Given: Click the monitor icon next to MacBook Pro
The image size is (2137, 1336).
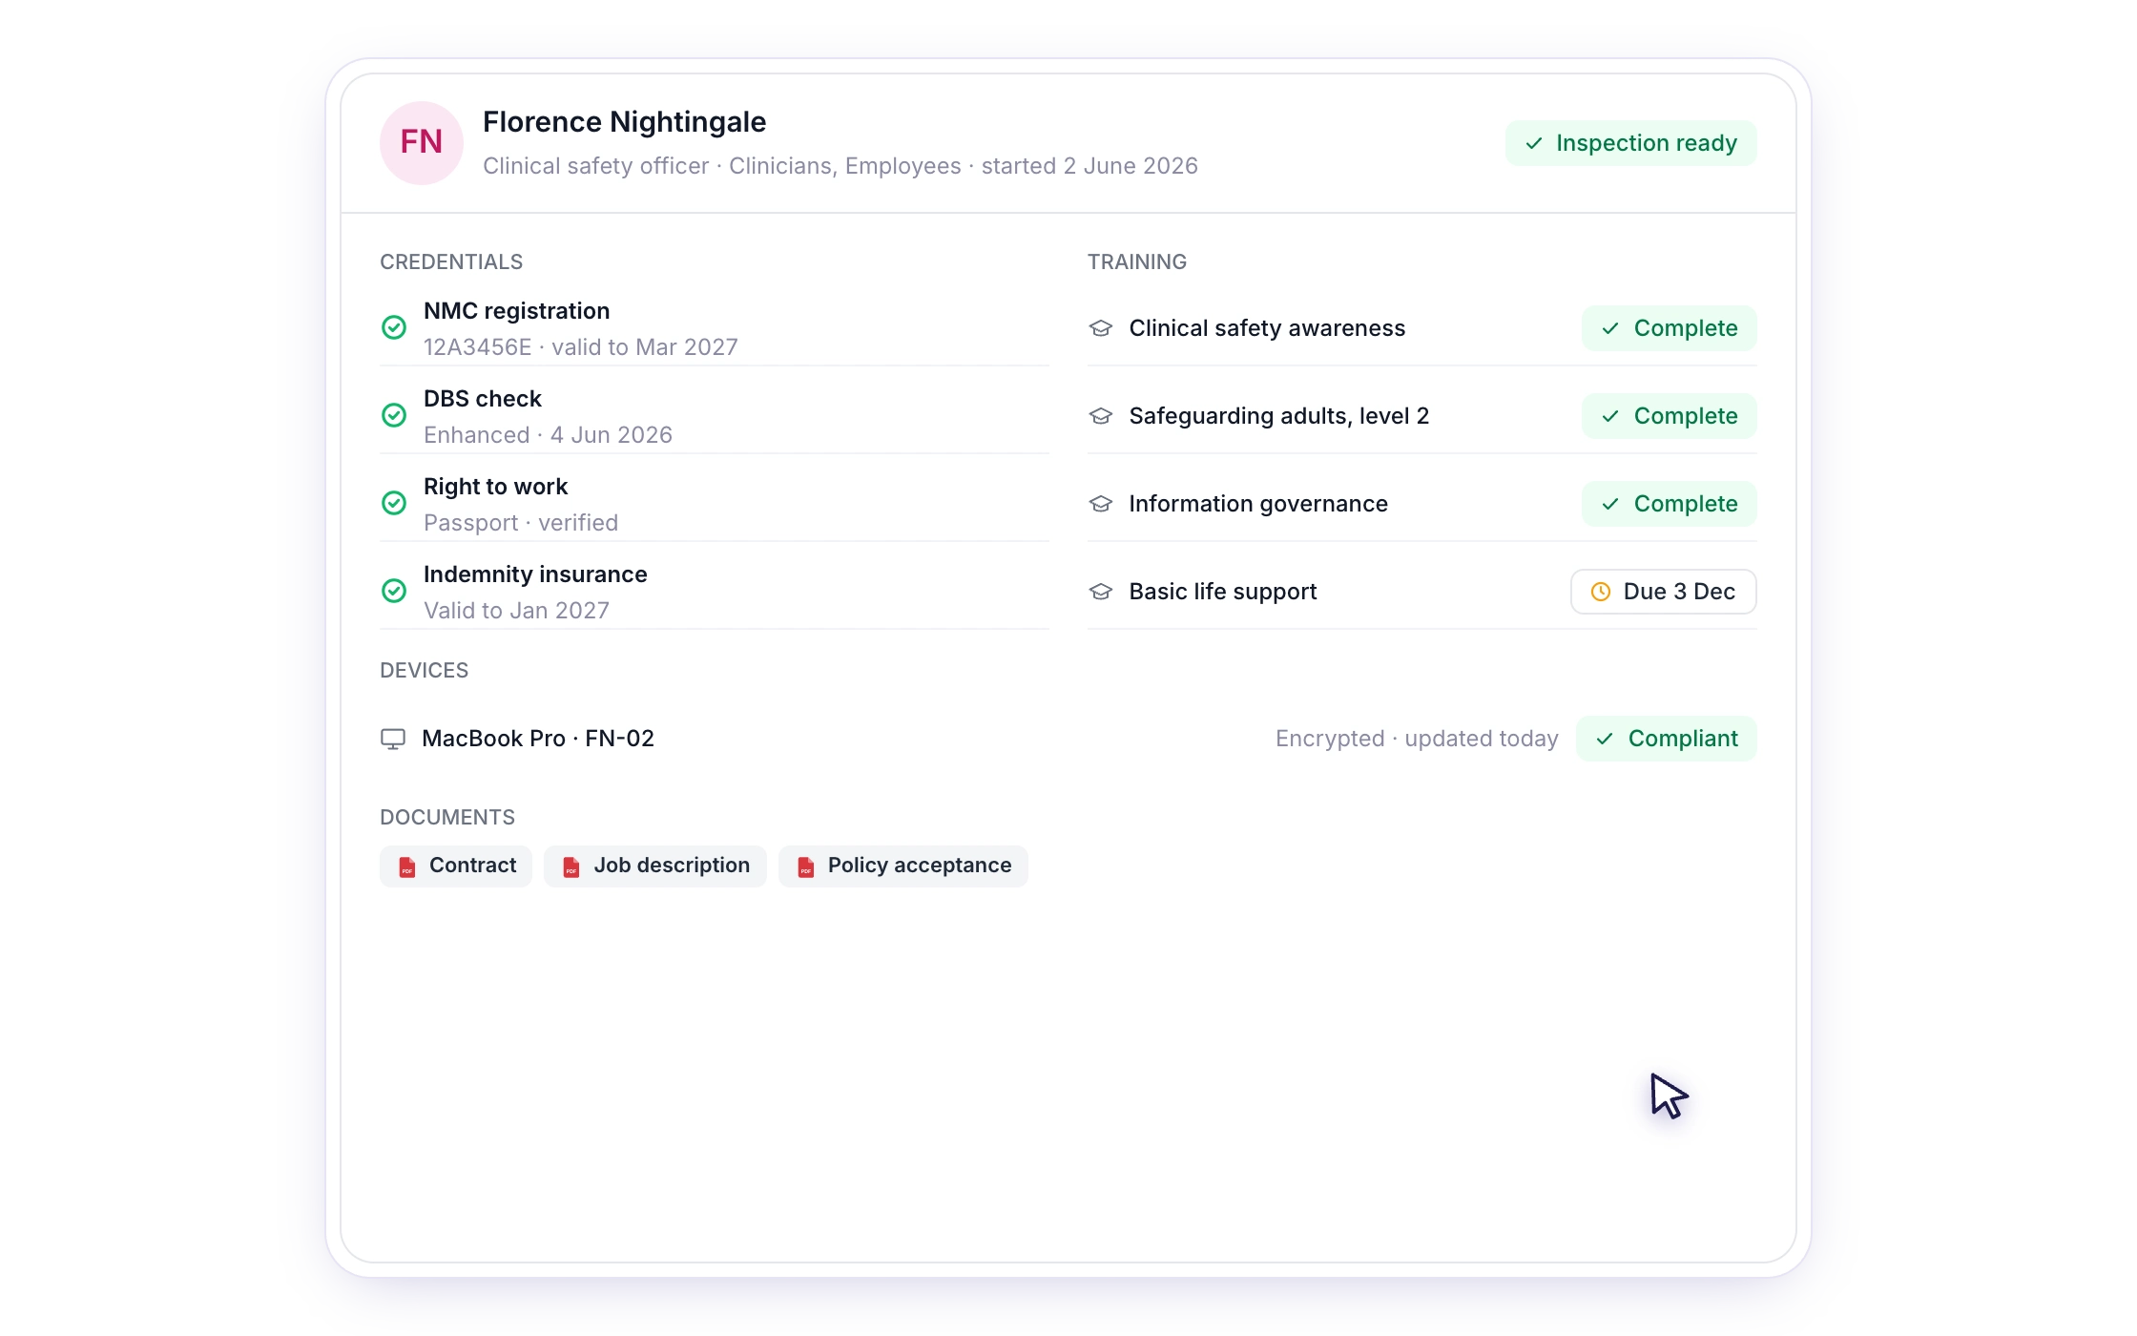Looking at the screenshot, I should [393, 739].
